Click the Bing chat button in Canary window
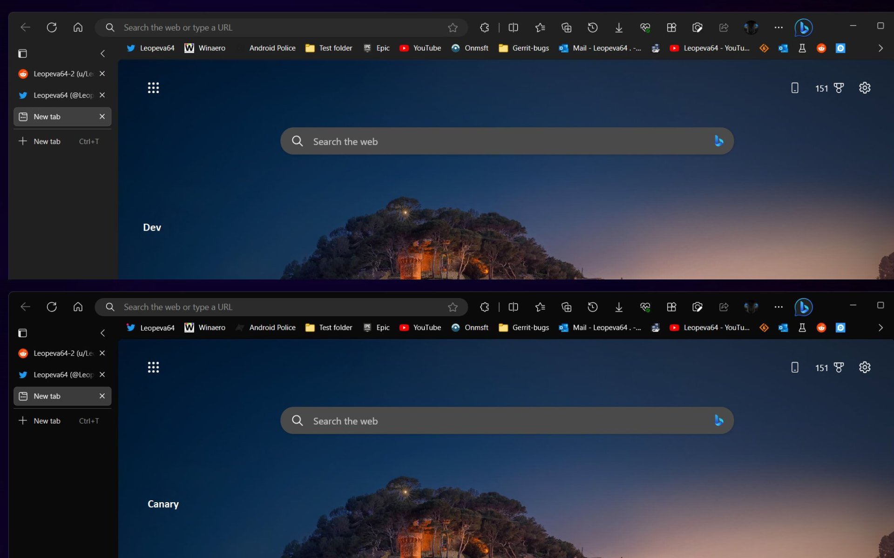The width and height of the screenshot is (894, 558). pos(804,307)
